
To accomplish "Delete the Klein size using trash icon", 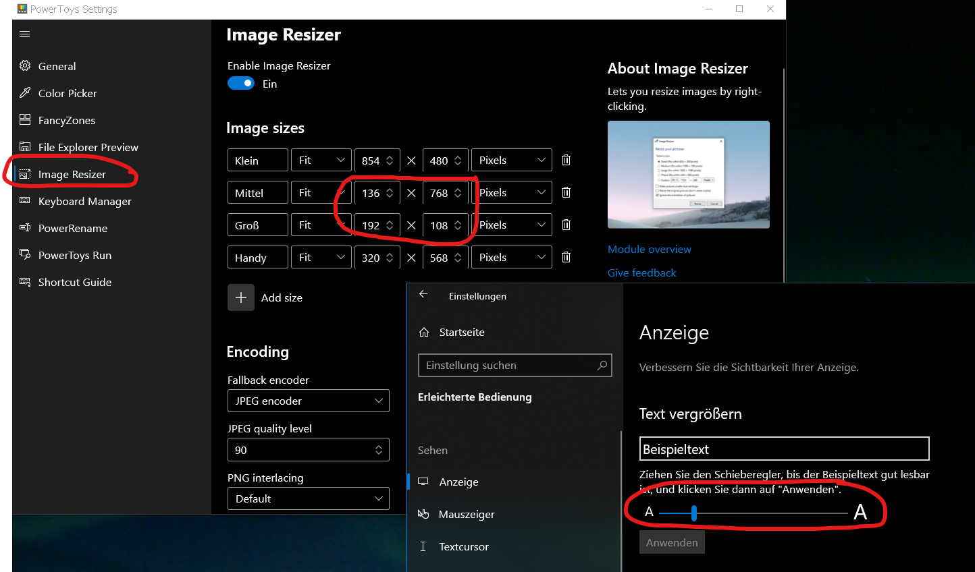I will pos(566,160).
